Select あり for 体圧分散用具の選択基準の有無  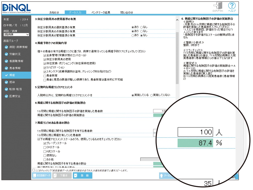pyautogui.click(x=133, y=27)
